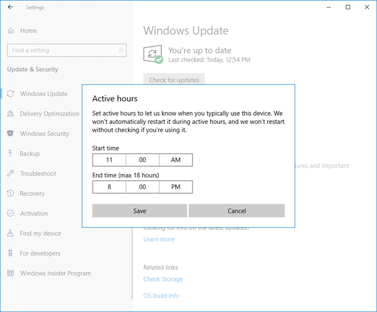Click the back arrow in Settings
The height and width of the screenshot is (312, 377).
10,7
